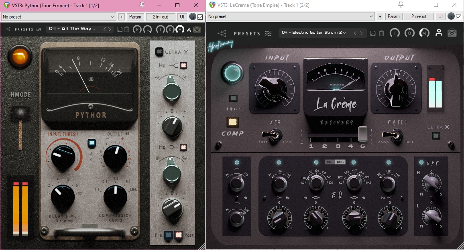
Task: Click LaCreme 'Param' button
Action: tap(394, 16)
